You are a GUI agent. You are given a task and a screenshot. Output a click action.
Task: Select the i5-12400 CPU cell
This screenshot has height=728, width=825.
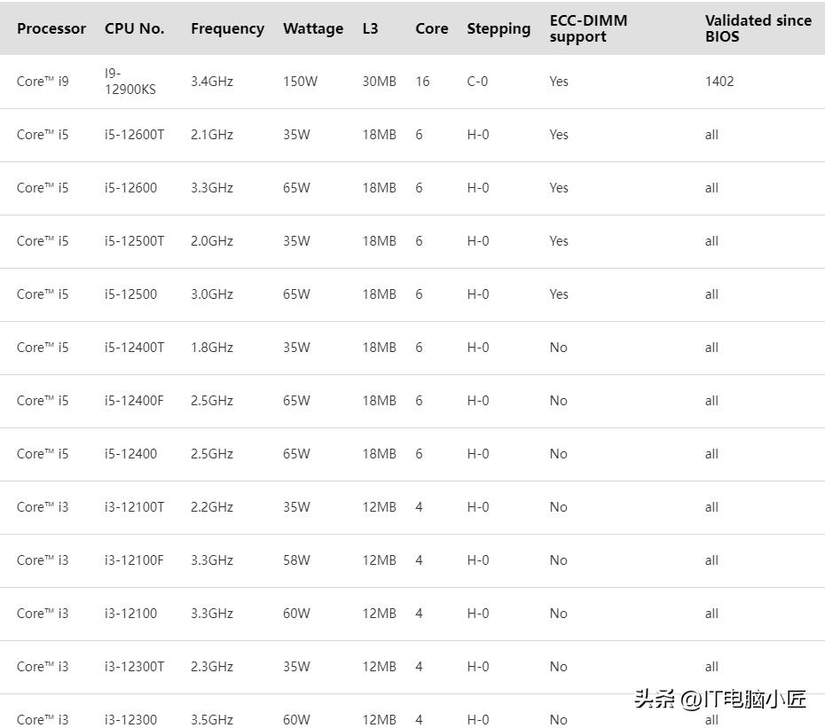[x=130, y=453]
